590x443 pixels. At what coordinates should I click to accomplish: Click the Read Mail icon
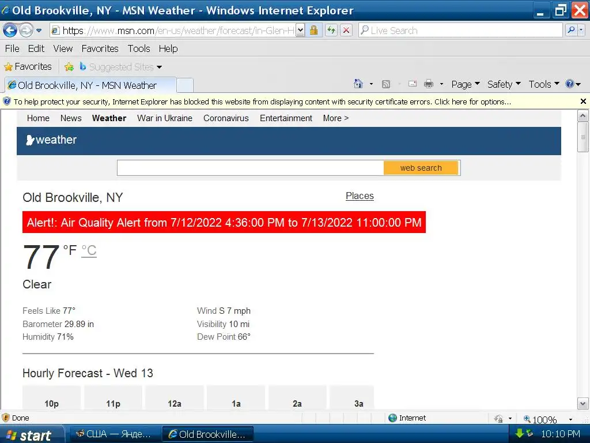point(413,84)
